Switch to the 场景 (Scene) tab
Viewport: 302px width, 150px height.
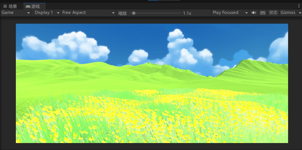click(x=10, y=6)
